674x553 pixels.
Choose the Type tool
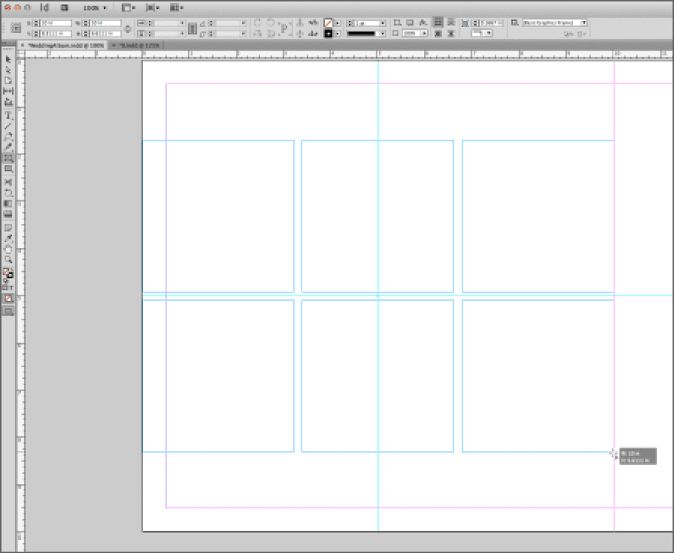click(x=8, y=116)
